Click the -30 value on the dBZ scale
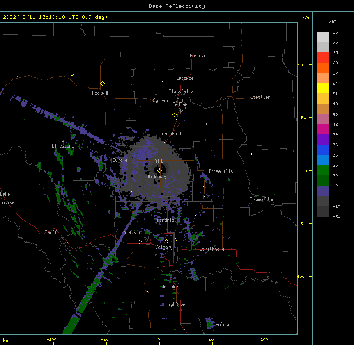 click(x=336, y=216)
